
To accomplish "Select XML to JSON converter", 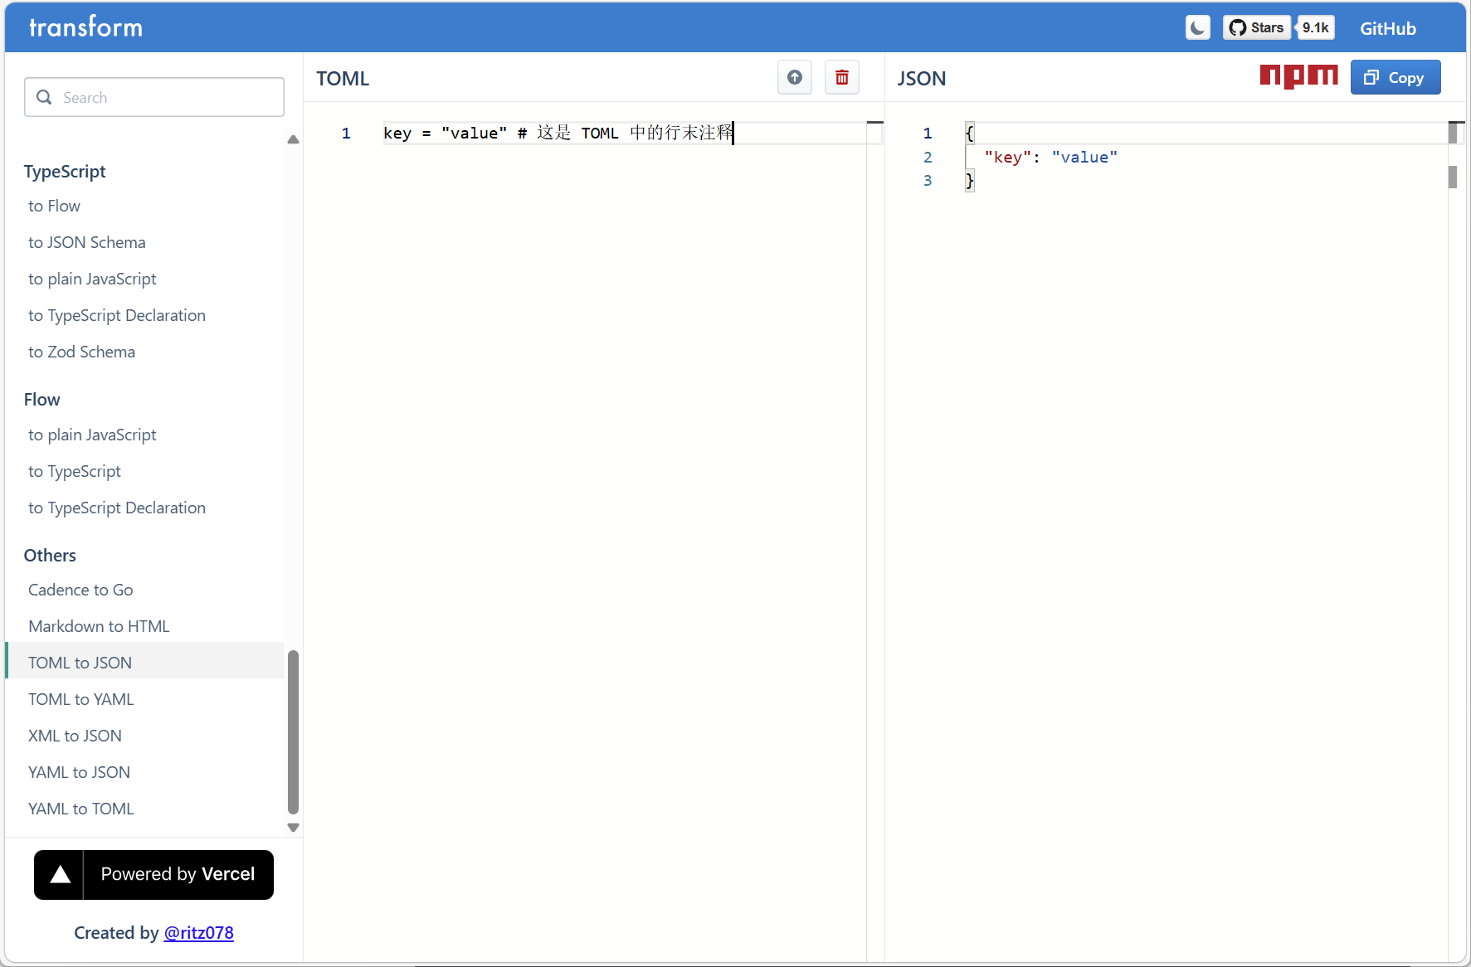I will tap(75, 736).
